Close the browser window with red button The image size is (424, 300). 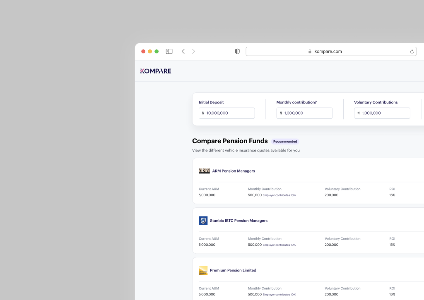143,51
